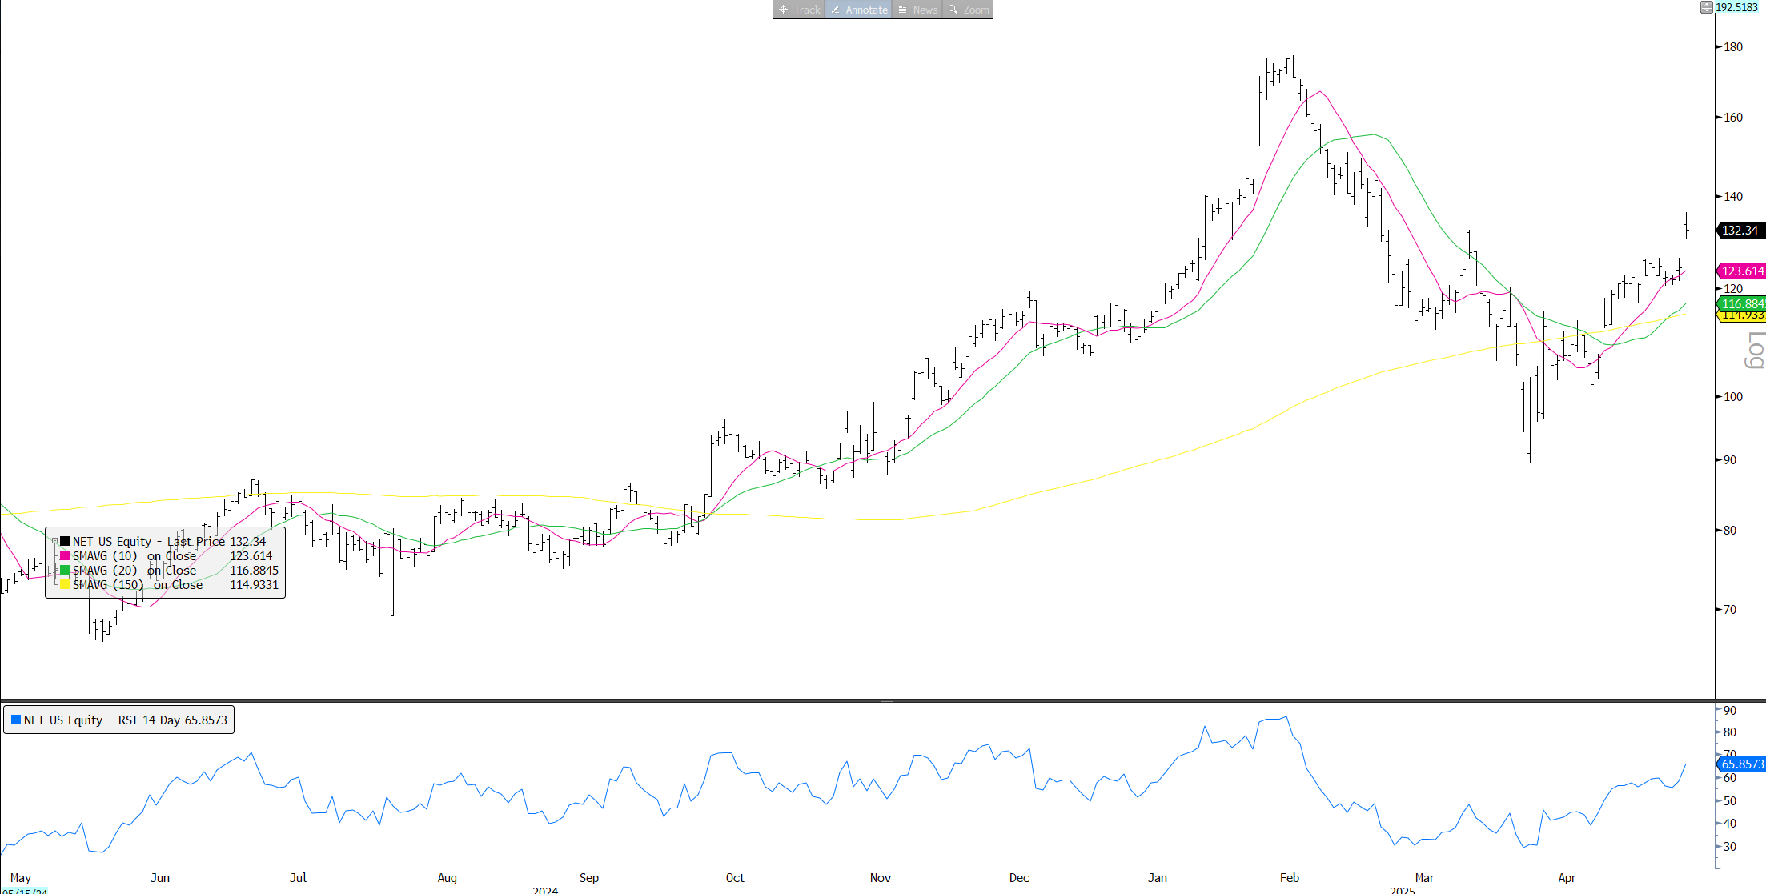This screenshot has height=894, width=1766.
Task: Click the yellow SMAVG (150) swatch
Action: click(65, 585)
